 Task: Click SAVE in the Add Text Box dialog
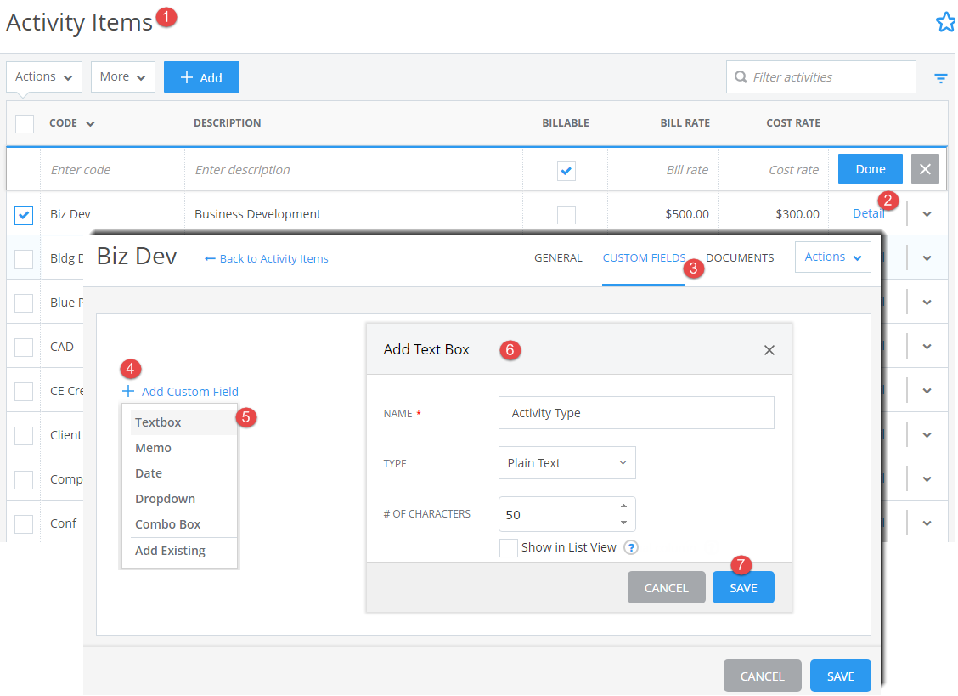point(742,587)
